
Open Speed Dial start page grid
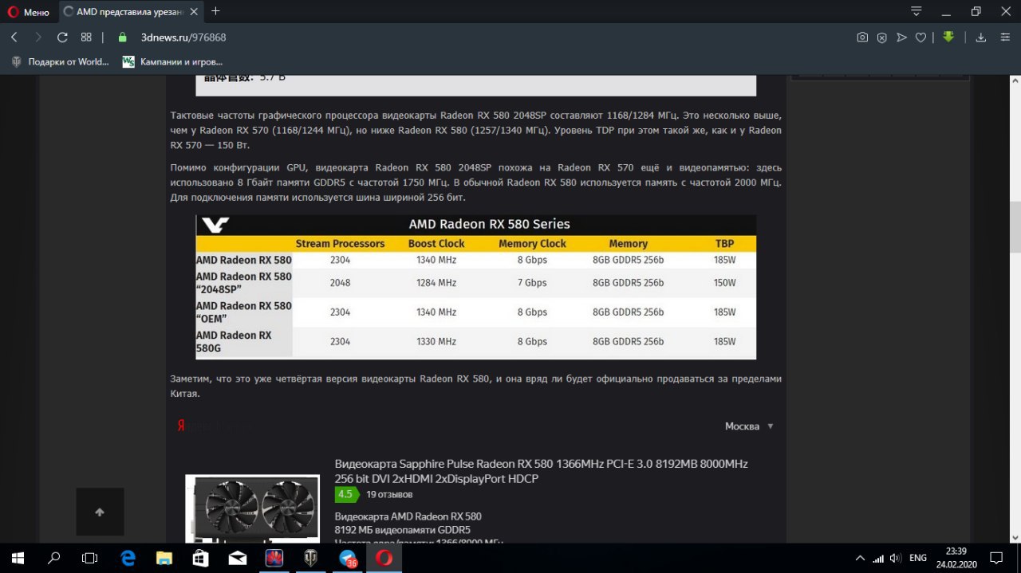pos(86,37)
